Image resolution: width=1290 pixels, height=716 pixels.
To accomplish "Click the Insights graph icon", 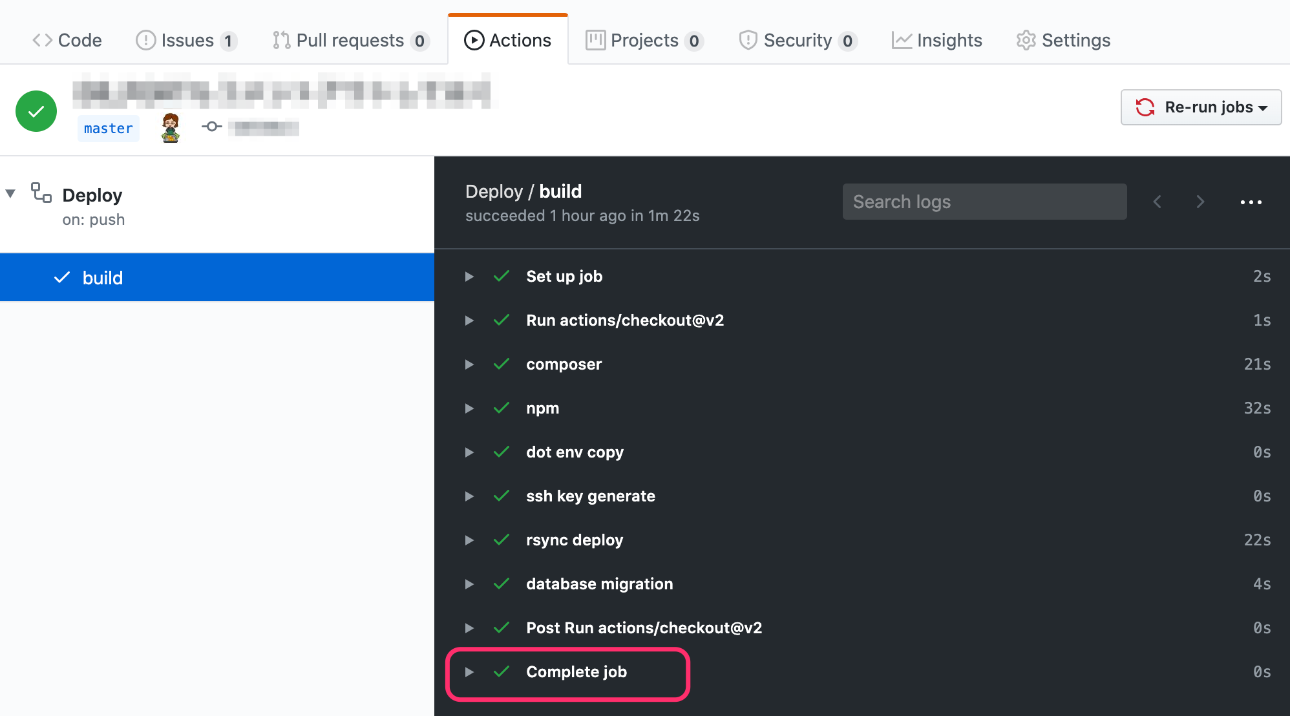I will pyautogui.click(x=902, y=40).
